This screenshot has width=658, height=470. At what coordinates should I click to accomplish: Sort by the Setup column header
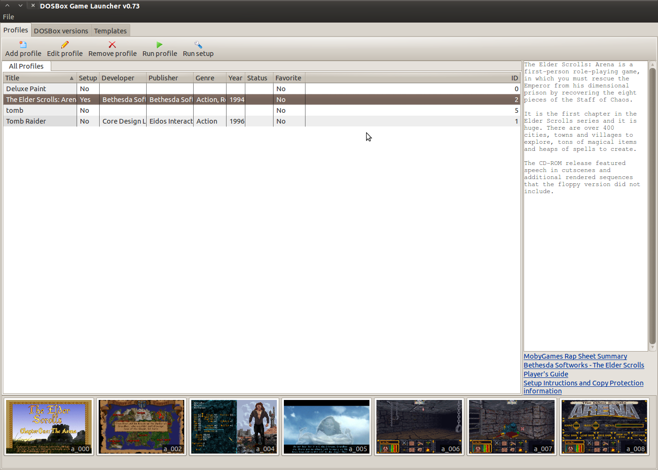88,78
